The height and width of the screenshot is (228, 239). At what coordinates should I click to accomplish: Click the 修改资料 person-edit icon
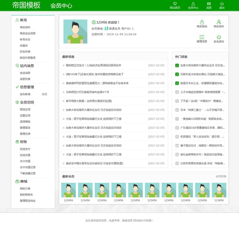[x=219, y=22]
